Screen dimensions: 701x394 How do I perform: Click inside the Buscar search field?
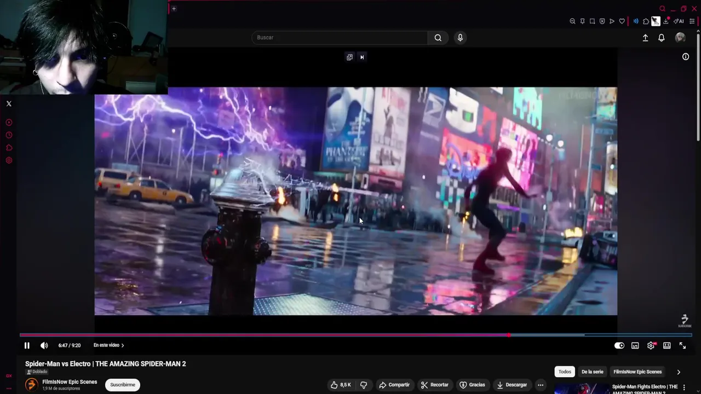click(340, 37)
